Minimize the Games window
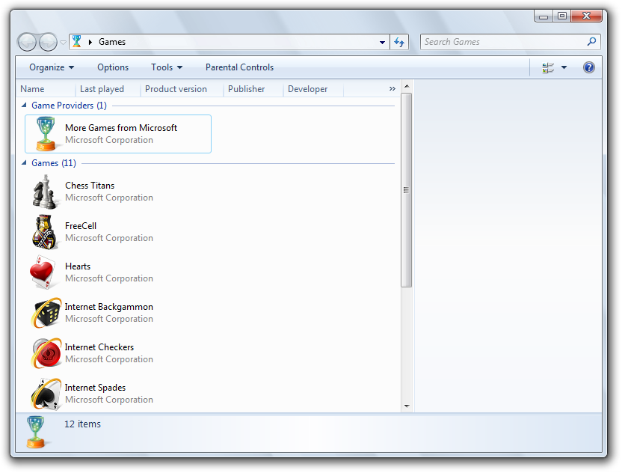This screenshot has width=622, height=473. pyautogui.click(x=544, y=16)
